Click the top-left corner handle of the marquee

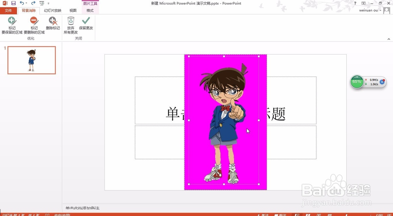point(189,56)
